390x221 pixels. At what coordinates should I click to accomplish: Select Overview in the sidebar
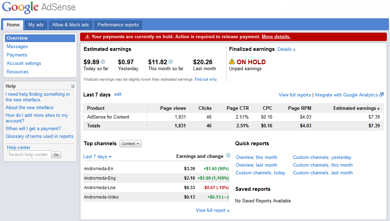[40, 38]
